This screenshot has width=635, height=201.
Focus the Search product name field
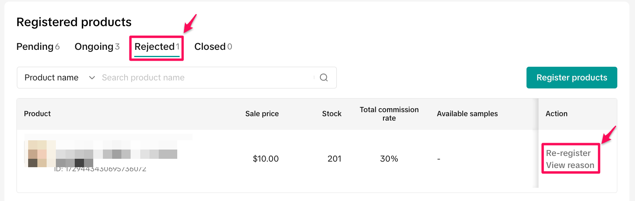pyautogui.click(x=205, y=78)
